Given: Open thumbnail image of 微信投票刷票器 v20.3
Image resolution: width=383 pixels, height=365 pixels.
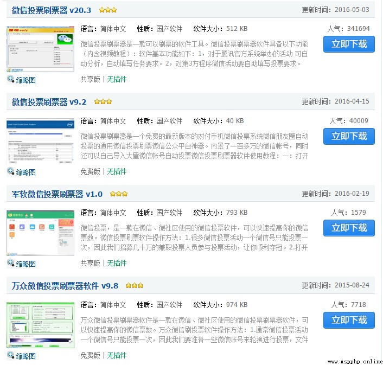Looking at the screenshot, I should (40, 49).
